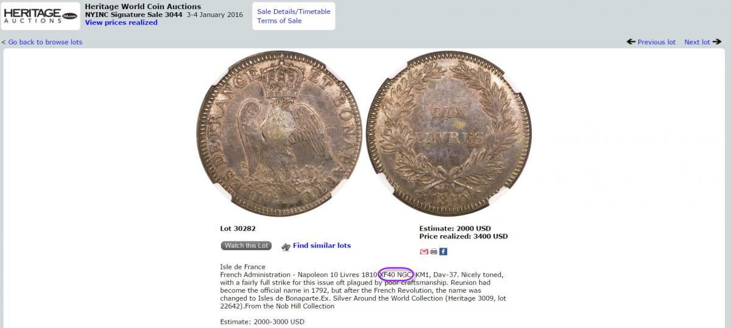731x328 pixels.
Task: Open the Heritage Auctions logo homepage
Action: pyautogui.click(x=41, y=16)
